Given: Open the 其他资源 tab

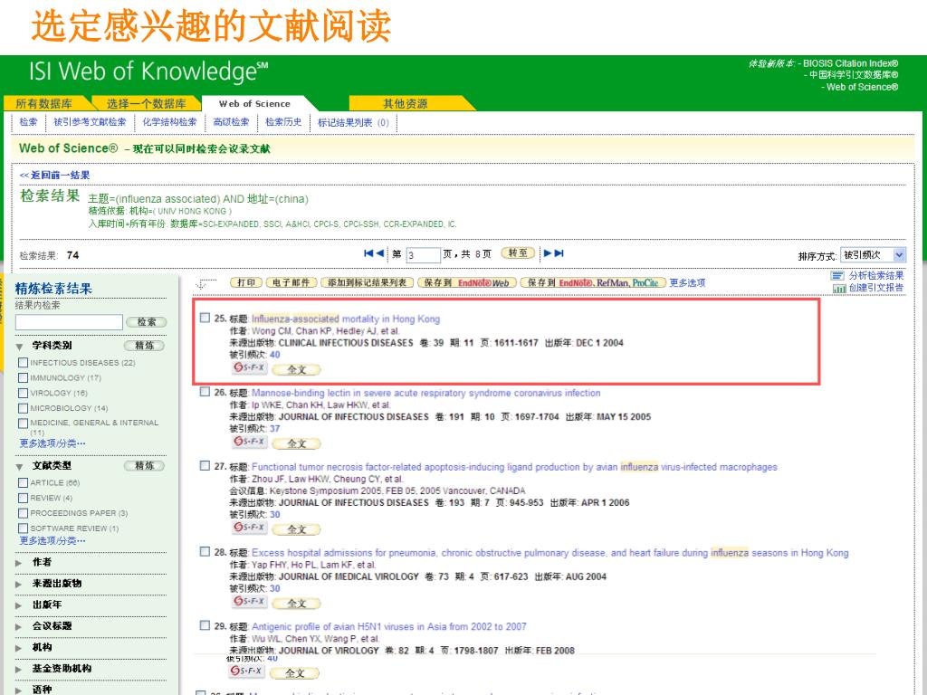Looking at the screenshot, I should [406, 103].
